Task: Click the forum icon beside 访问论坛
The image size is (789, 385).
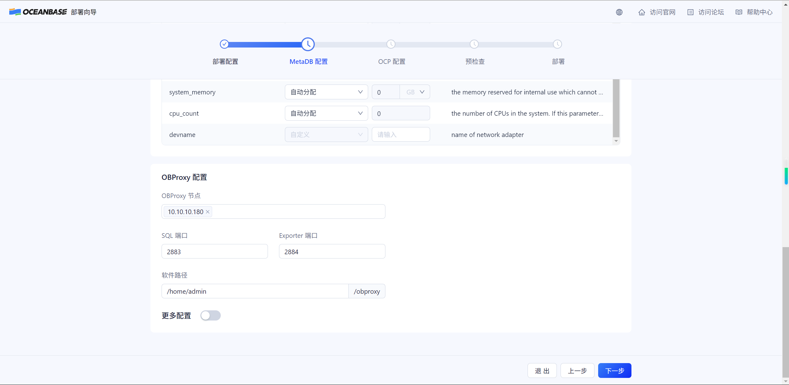Action: [x=690, y=12]
